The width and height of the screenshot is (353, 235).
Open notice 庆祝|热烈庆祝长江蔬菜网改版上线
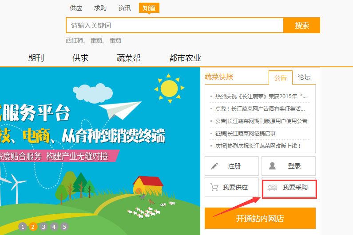[x=258, y=146]
